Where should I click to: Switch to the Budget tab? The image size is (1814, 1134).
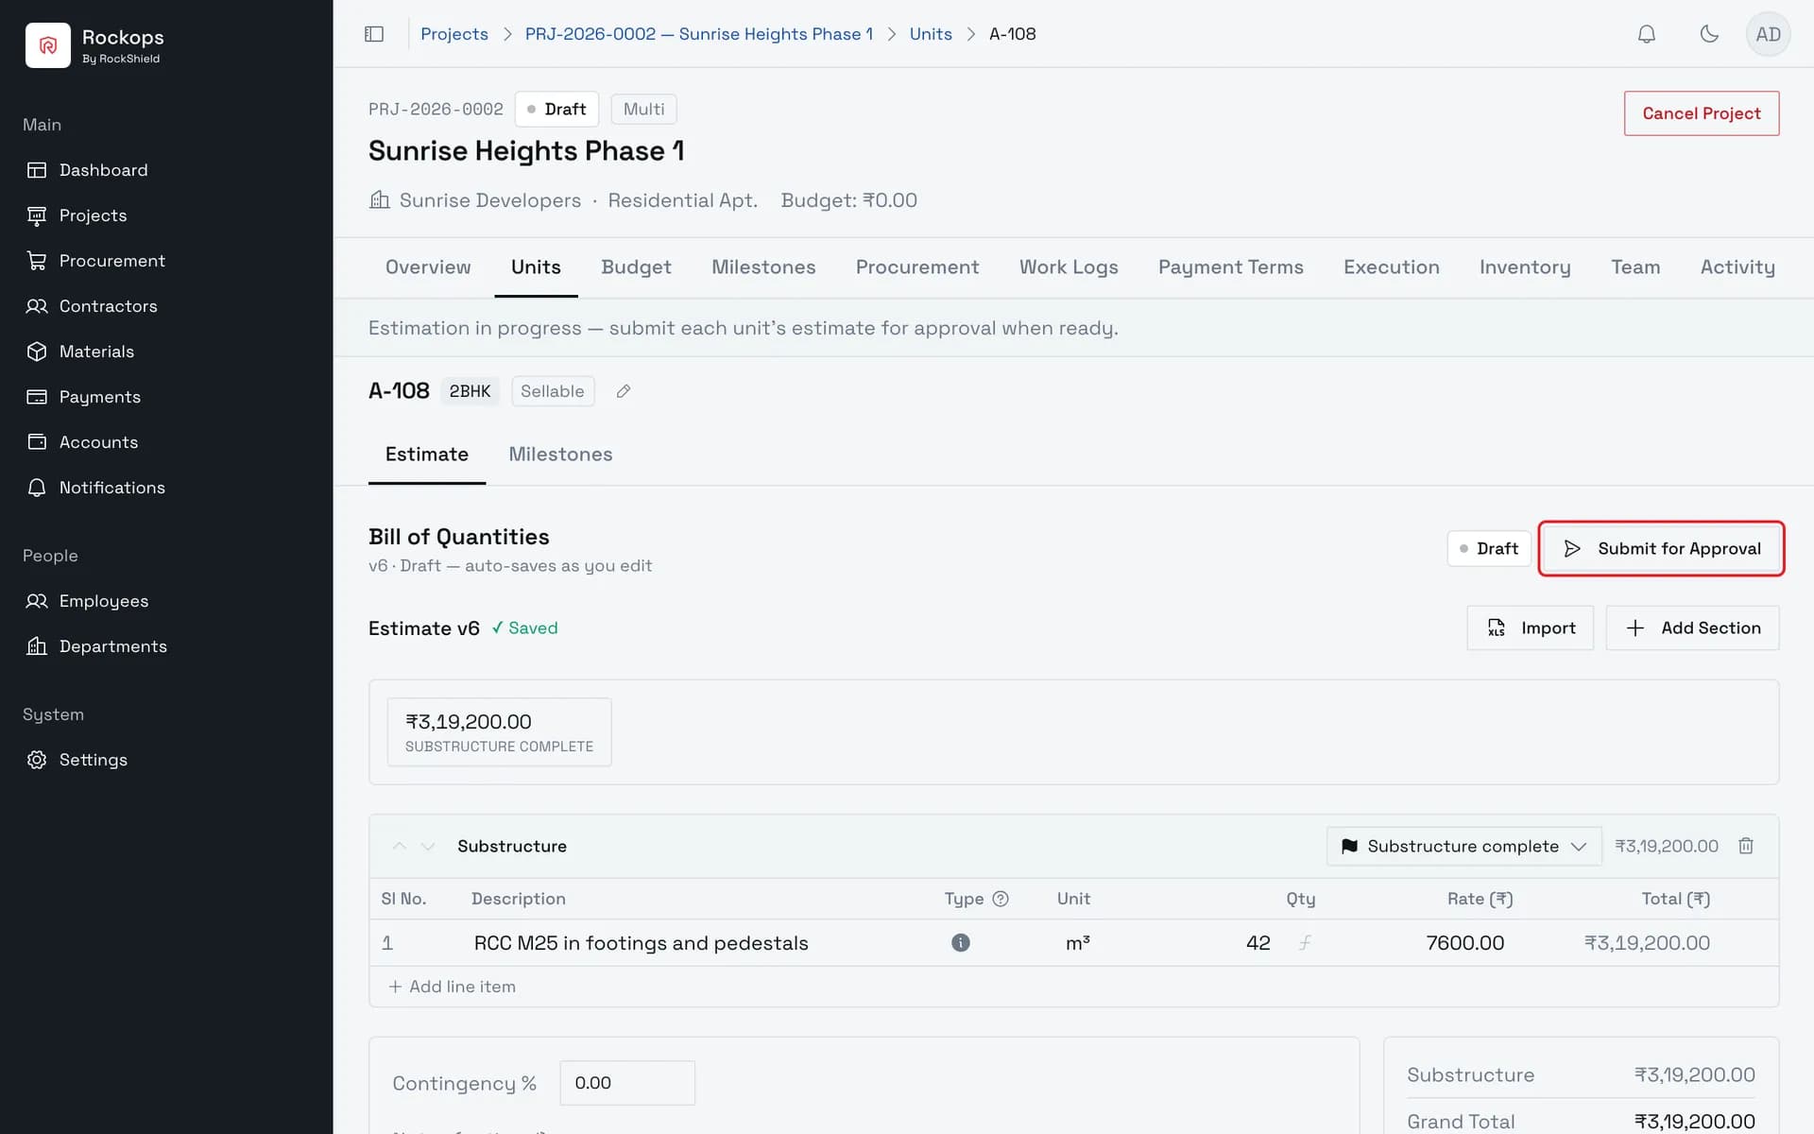click(636, 267)
